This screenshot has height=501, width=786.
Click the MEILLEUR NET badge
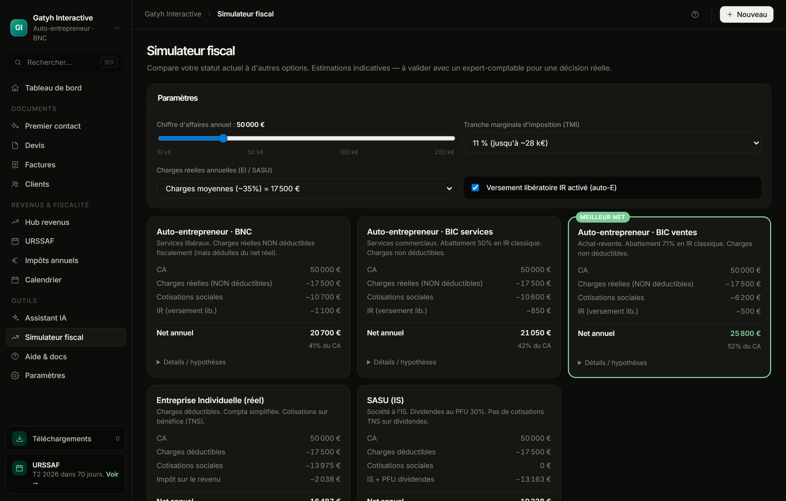[602, 217]
